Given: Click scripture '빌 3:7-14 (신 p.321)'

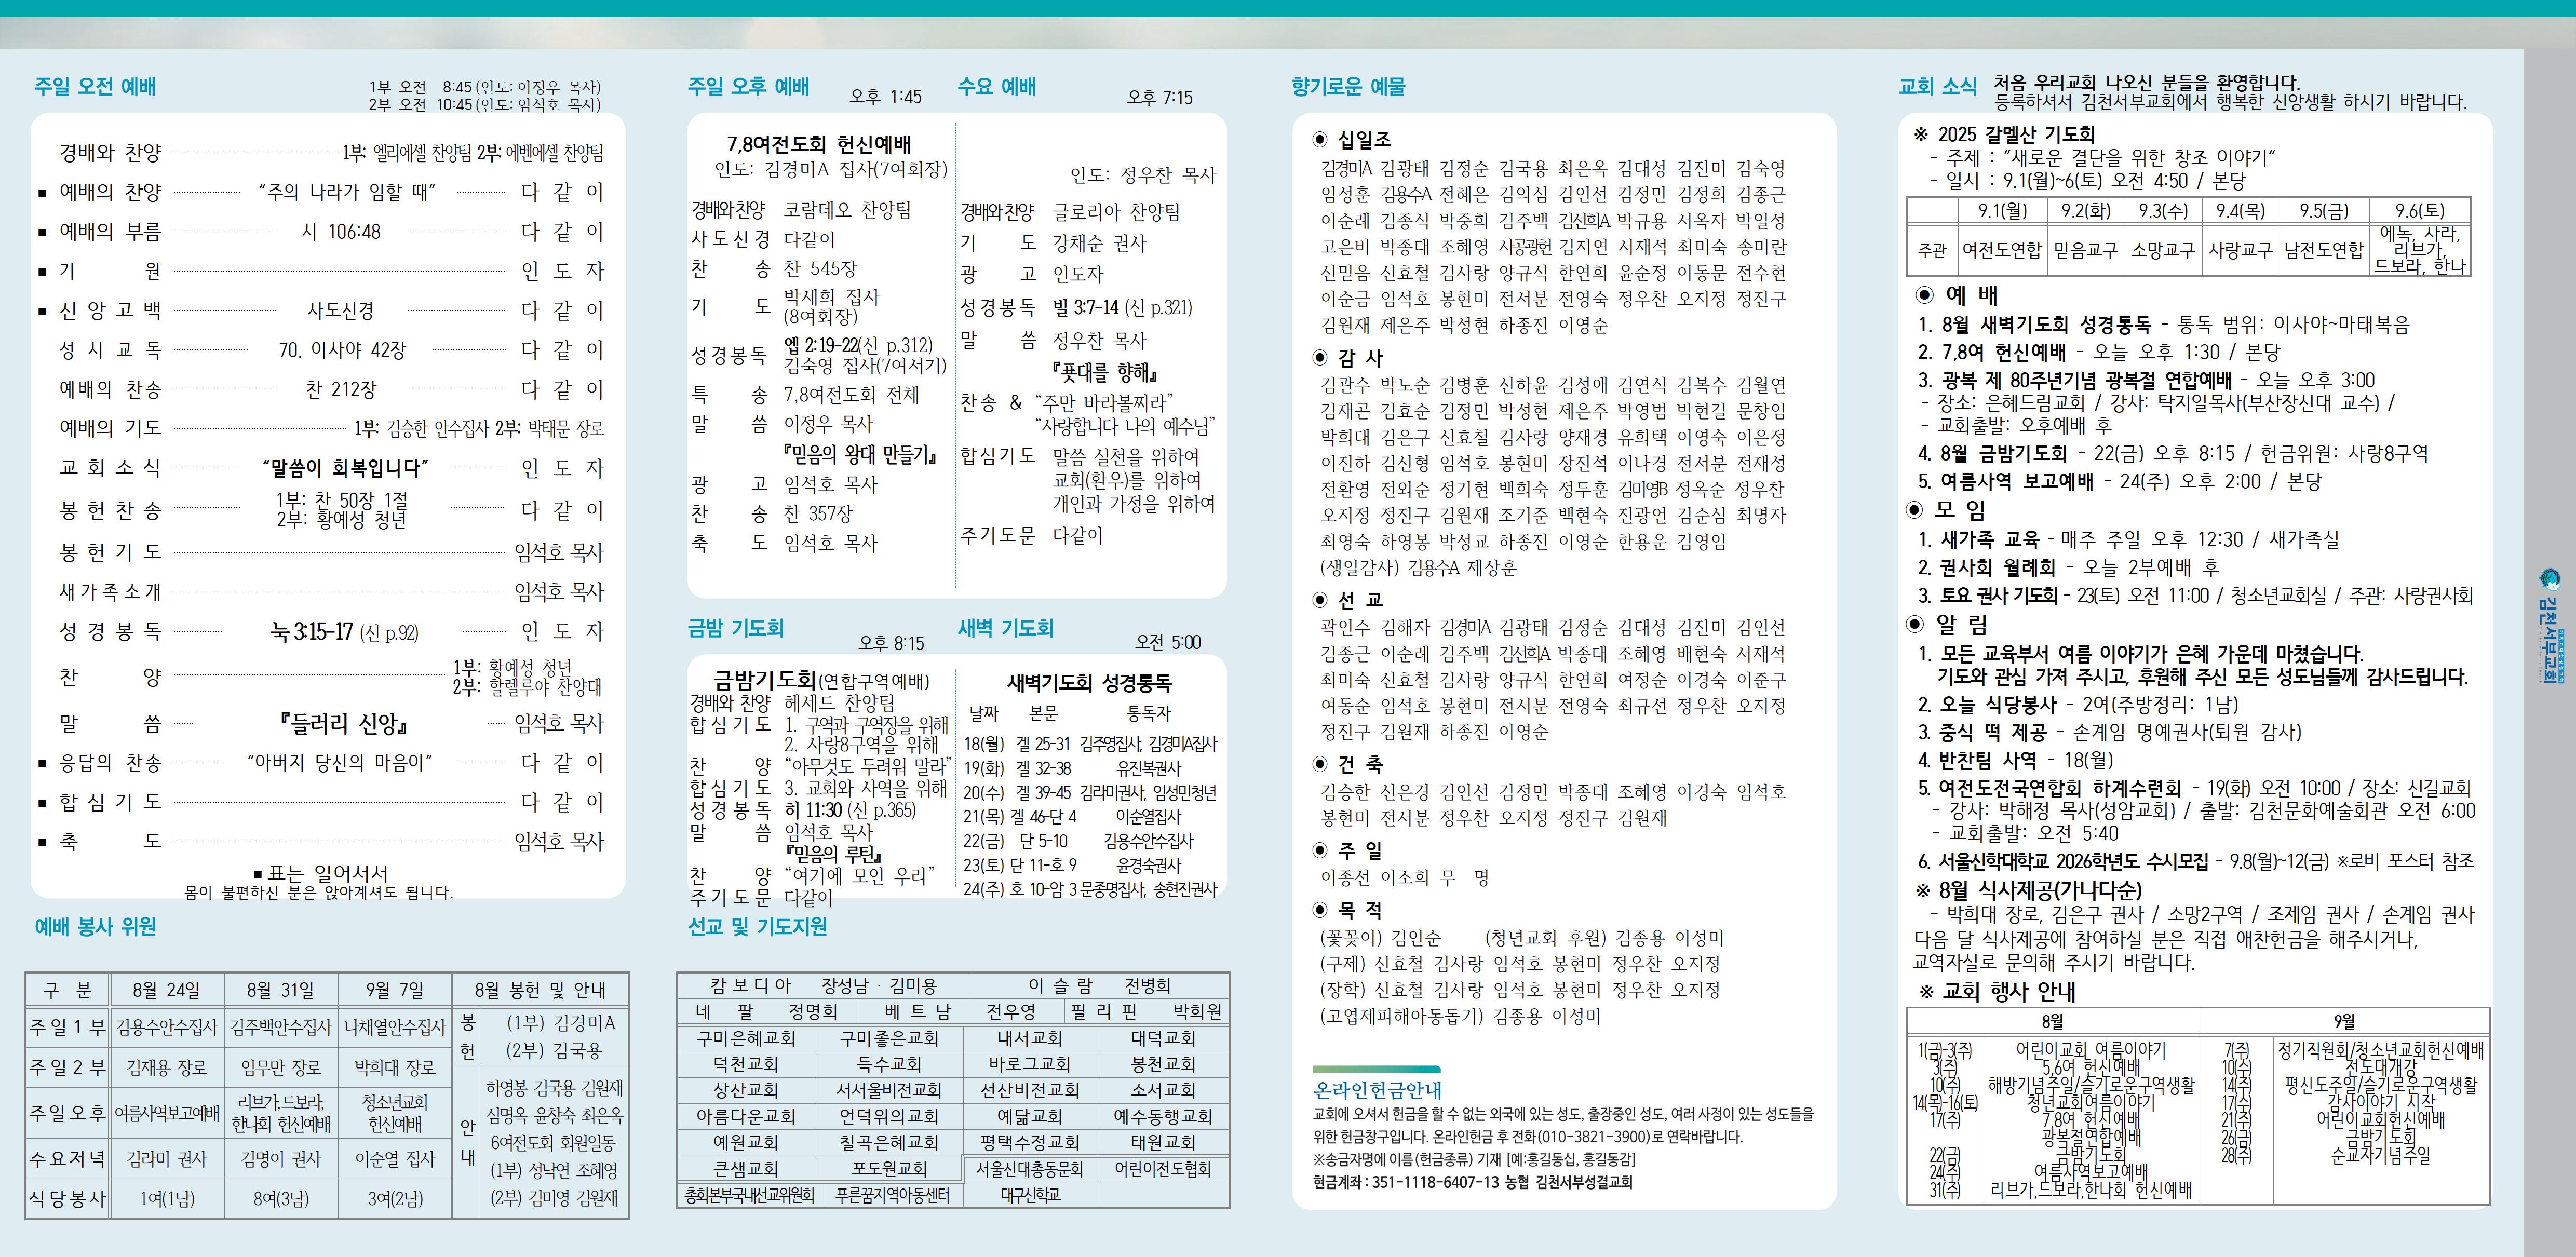Looking at the screenshot, I should point(1122,307).
